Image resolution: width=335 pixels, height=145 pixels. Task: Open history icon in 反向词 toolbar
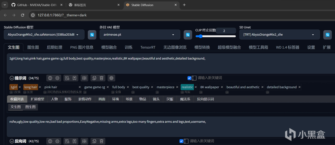[67, 141]
